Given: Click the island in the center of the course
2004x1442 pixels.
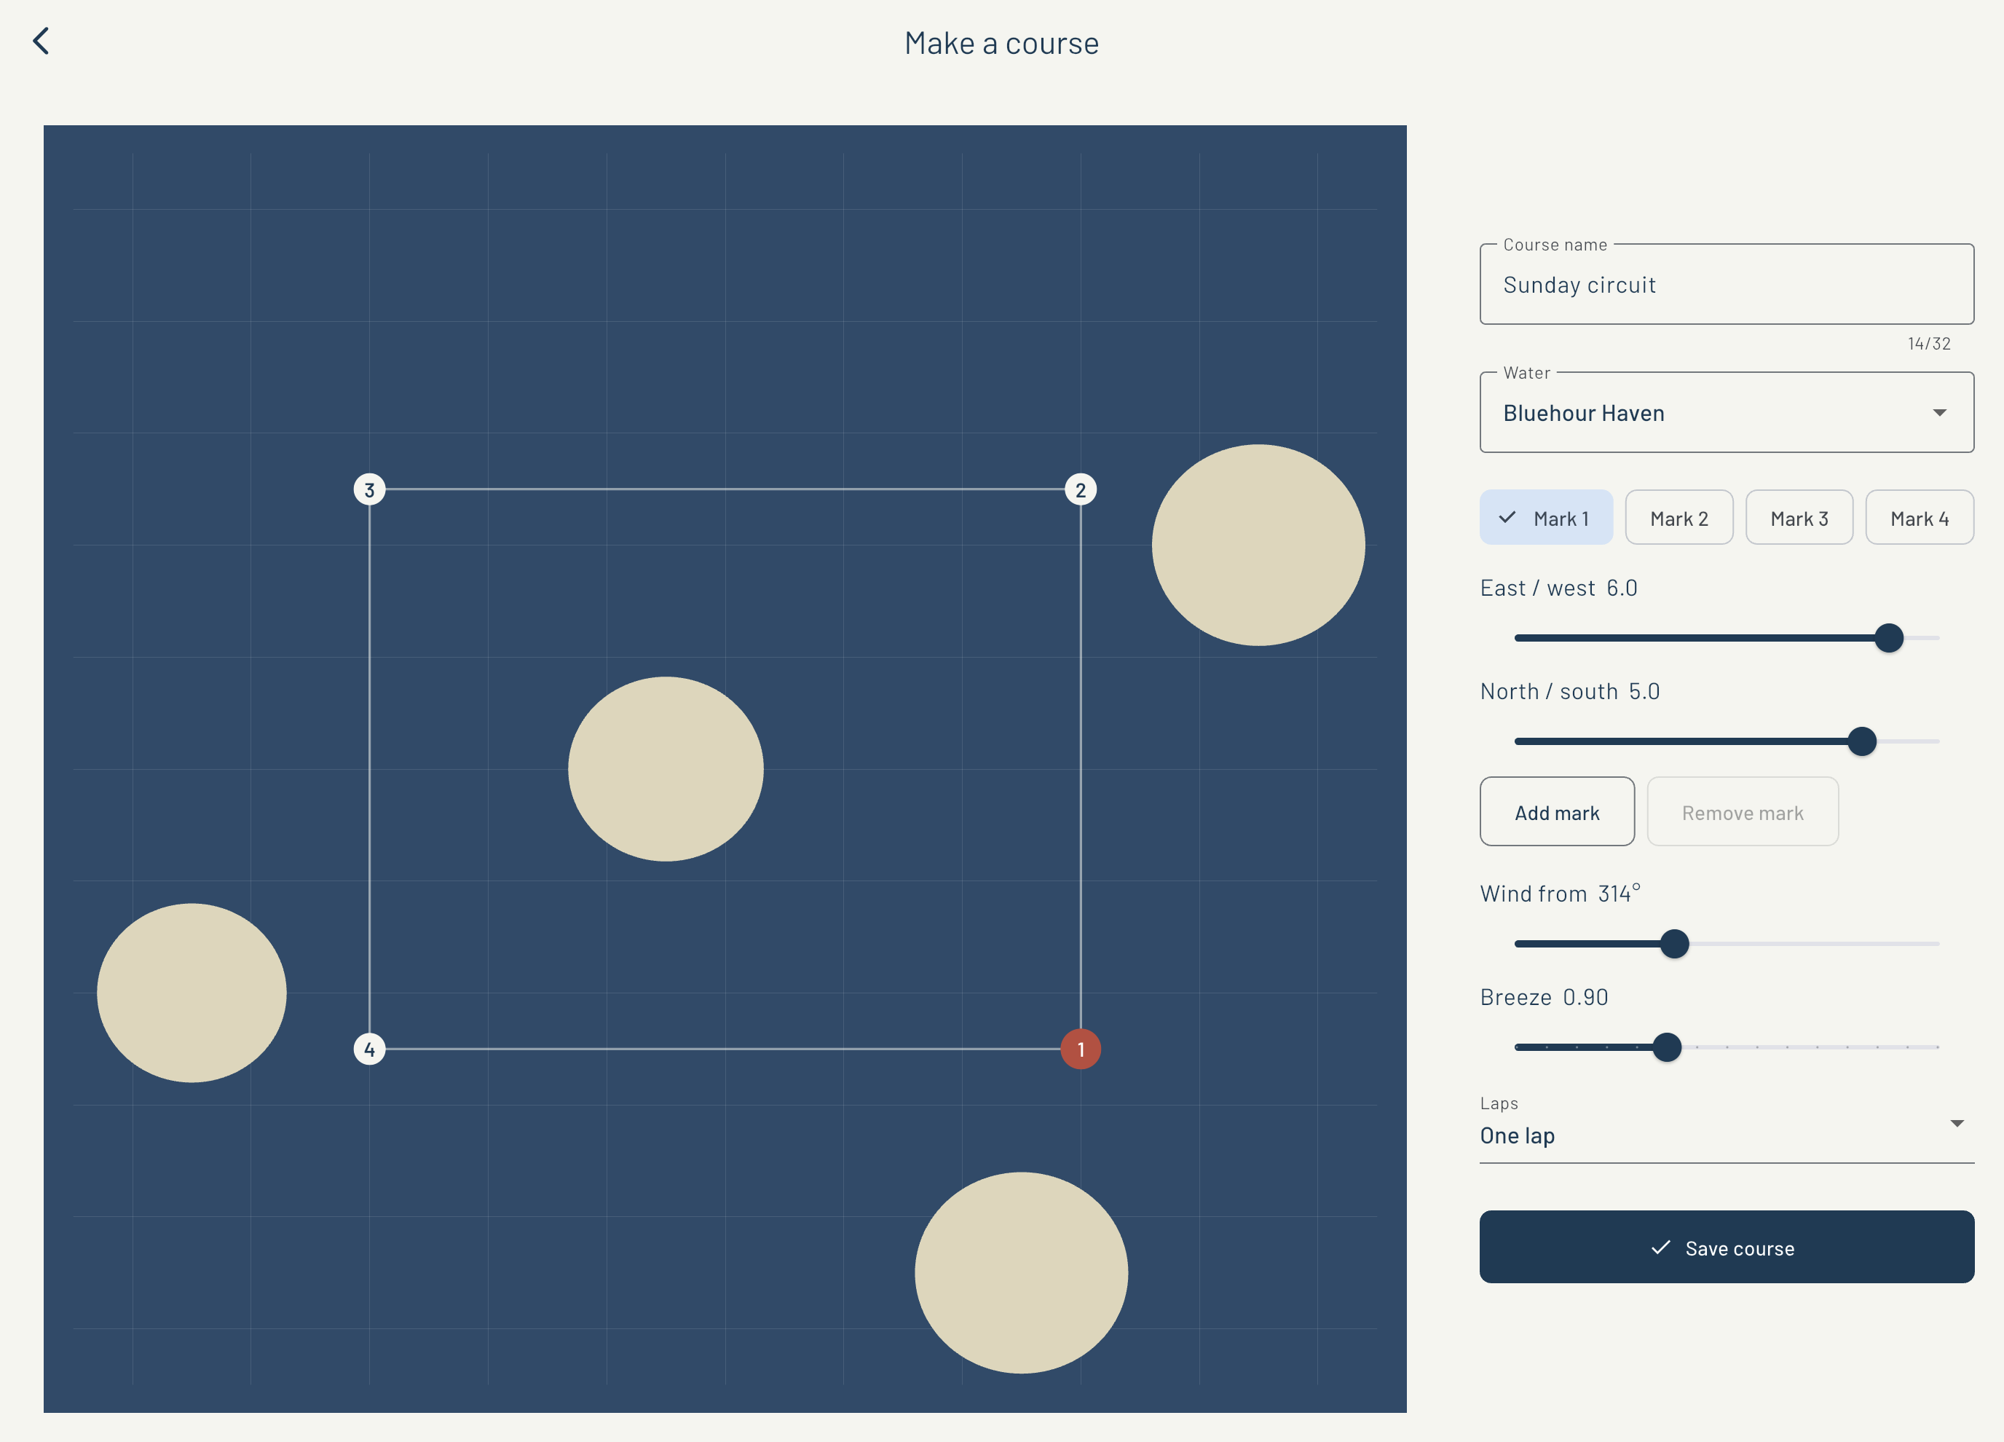Looking at the screenshot, I should click(x=666, y=769).
